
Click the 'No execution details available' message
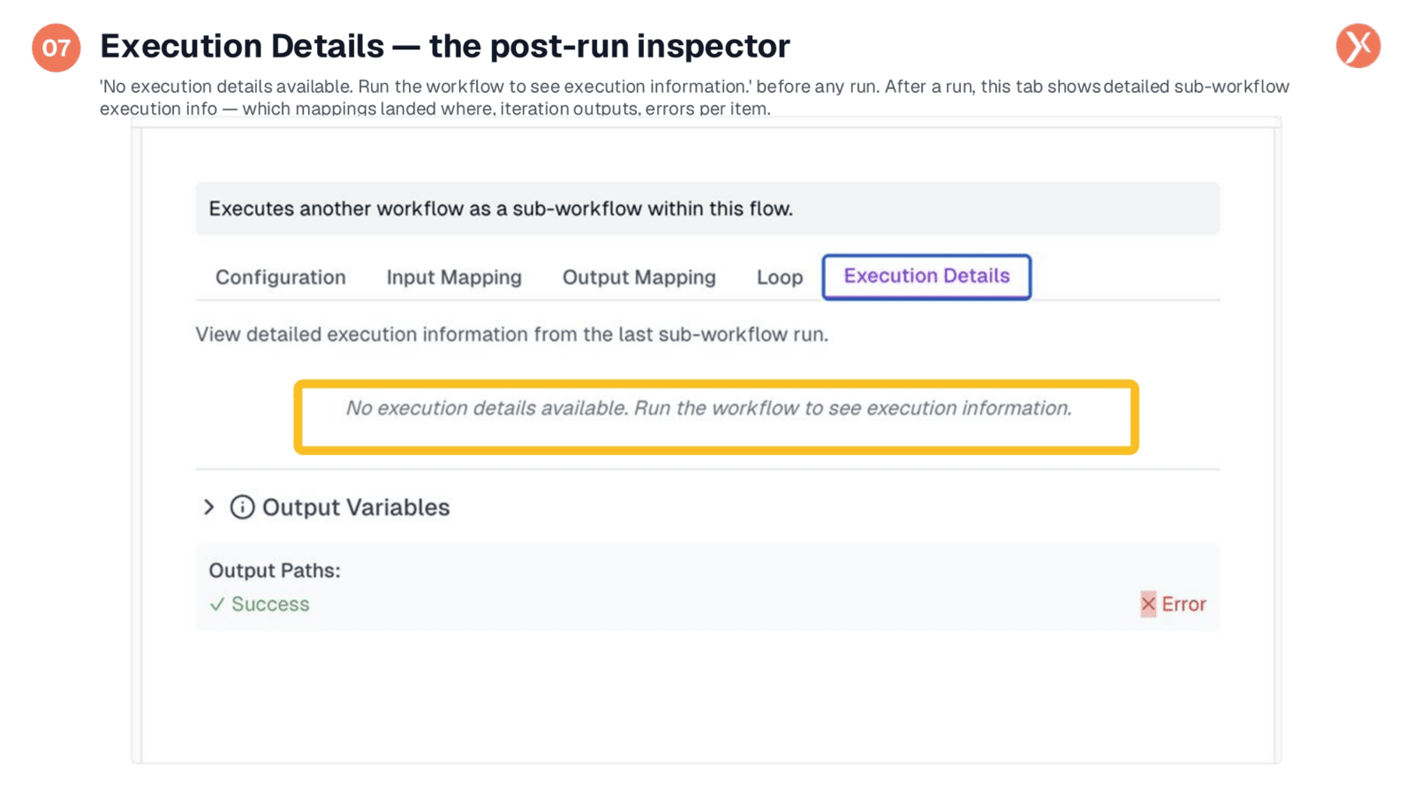[708, 408]
